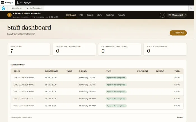Click the Channel column header

coord(83,71)
